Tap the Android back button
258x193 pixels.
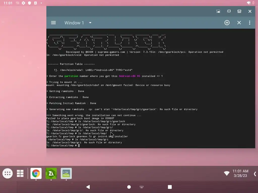pos(88,187)
